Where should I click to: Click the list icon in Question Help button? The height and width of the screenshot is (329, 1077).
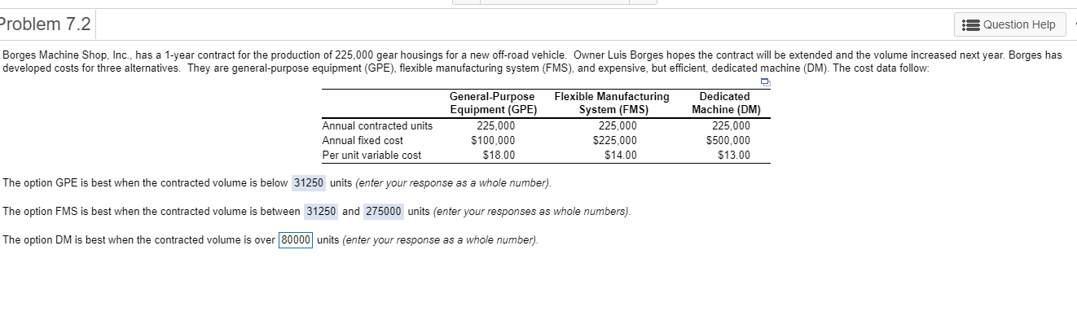tap(972, 24)
